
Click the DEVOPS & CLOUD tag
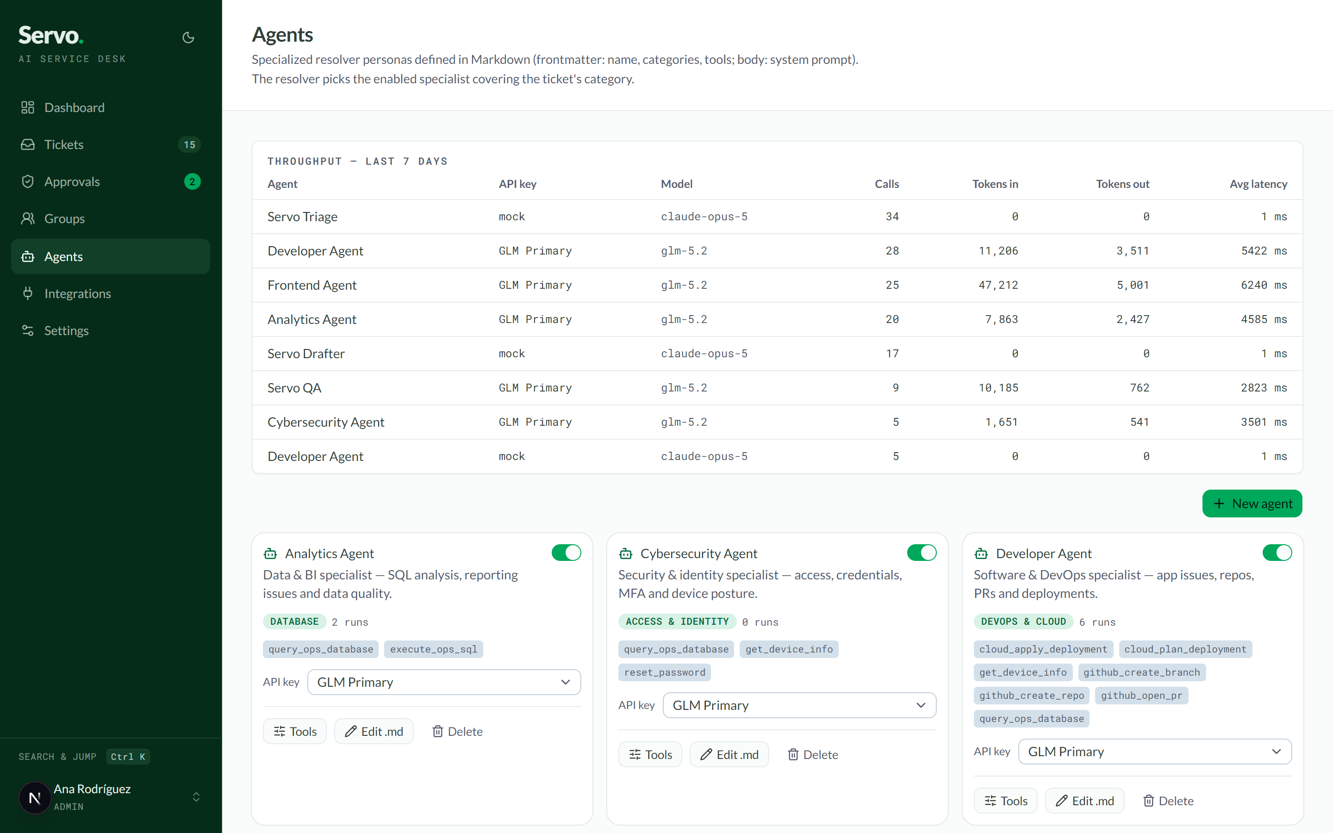point(1023,622)
